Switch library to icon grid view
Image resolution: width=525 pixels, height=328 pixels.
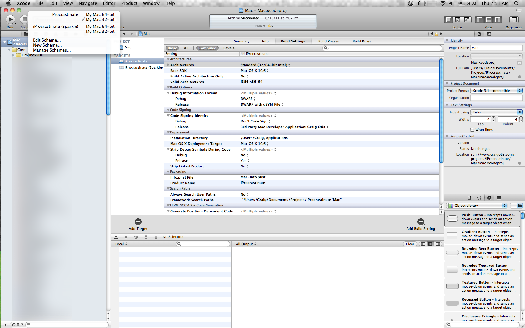[x=513, y=206]
